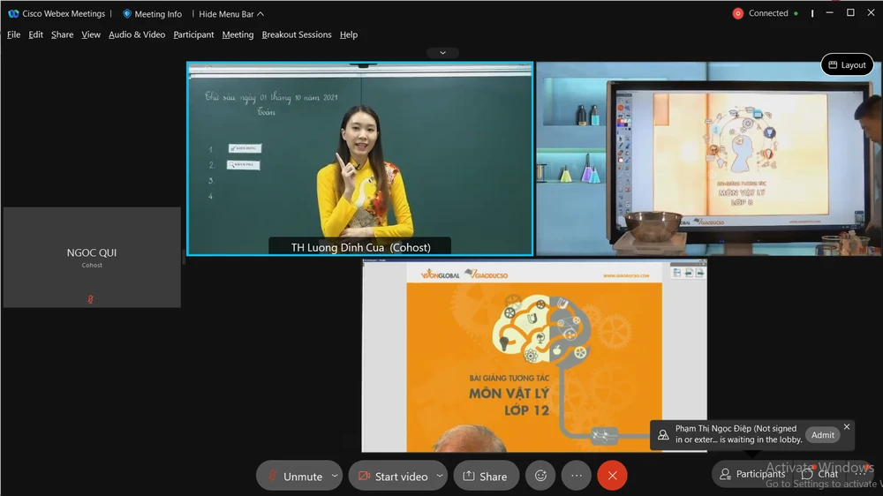Open the Audio & Video menu

[x=137, y=34]
